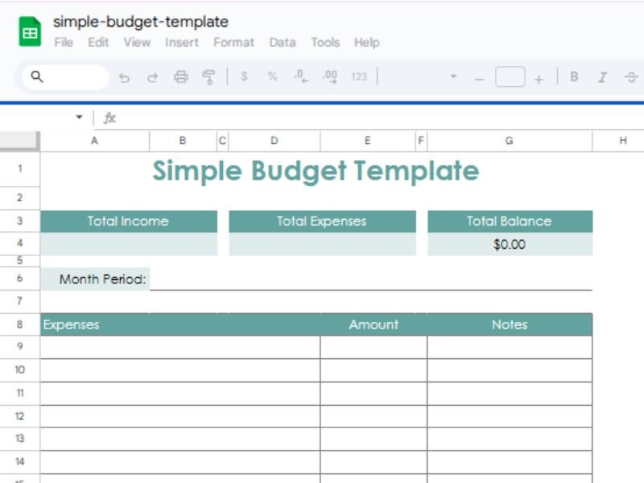Open the Help menu

367,43
